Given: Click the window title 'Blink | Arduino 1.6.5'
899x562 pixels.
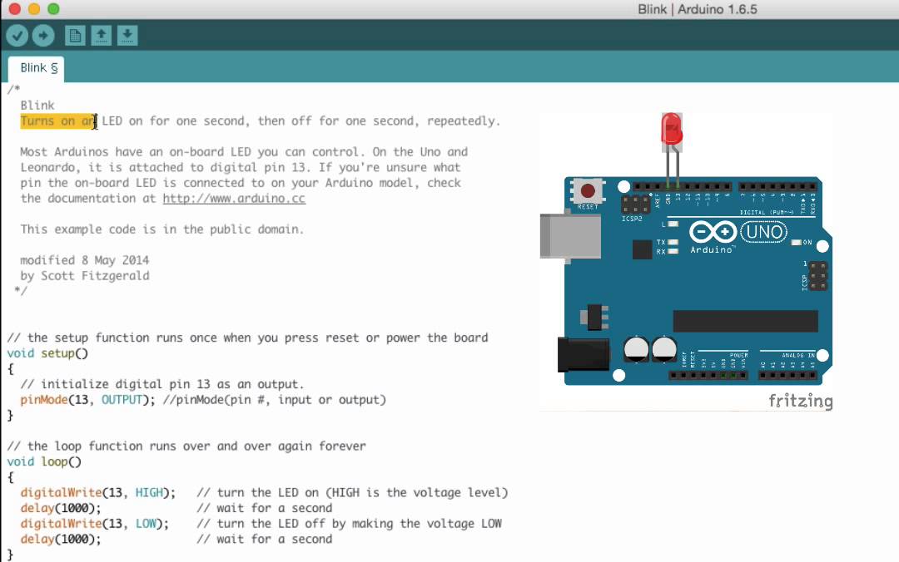Looking at the screenshot, I should 698,9.
